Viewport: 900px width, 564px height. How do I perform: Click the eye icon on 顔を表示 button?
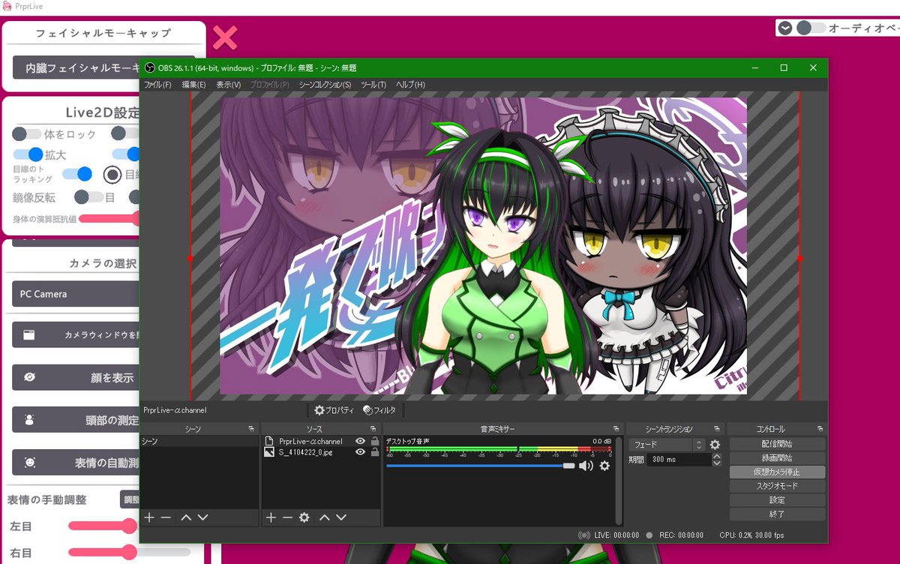(x=29, y=377)
